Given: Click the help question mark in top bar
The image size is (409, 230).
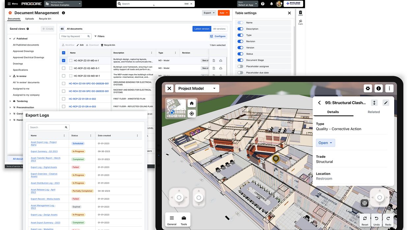Looking at the screenshot, I should coord(263,4).
